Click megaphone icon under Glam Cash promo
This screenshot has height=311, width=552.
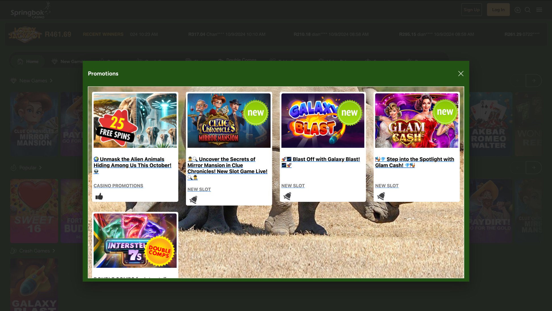381,196
